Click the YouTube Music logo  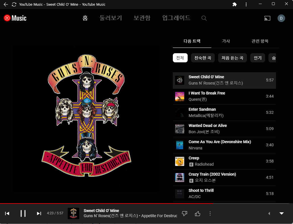tap(15, 18)
